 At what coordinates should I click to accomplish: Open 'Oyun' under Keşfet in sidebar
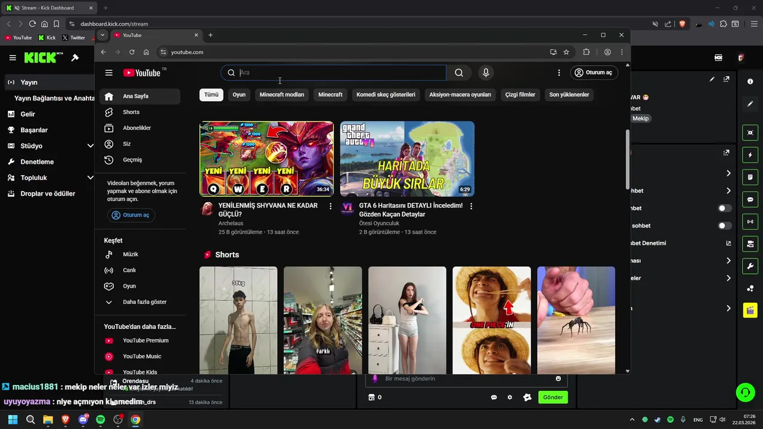tap(140, 286)
